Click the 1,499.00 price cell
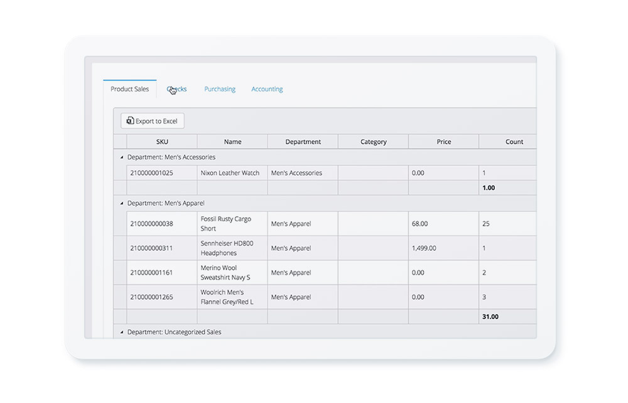628x403 pixels. pos(444,248)
